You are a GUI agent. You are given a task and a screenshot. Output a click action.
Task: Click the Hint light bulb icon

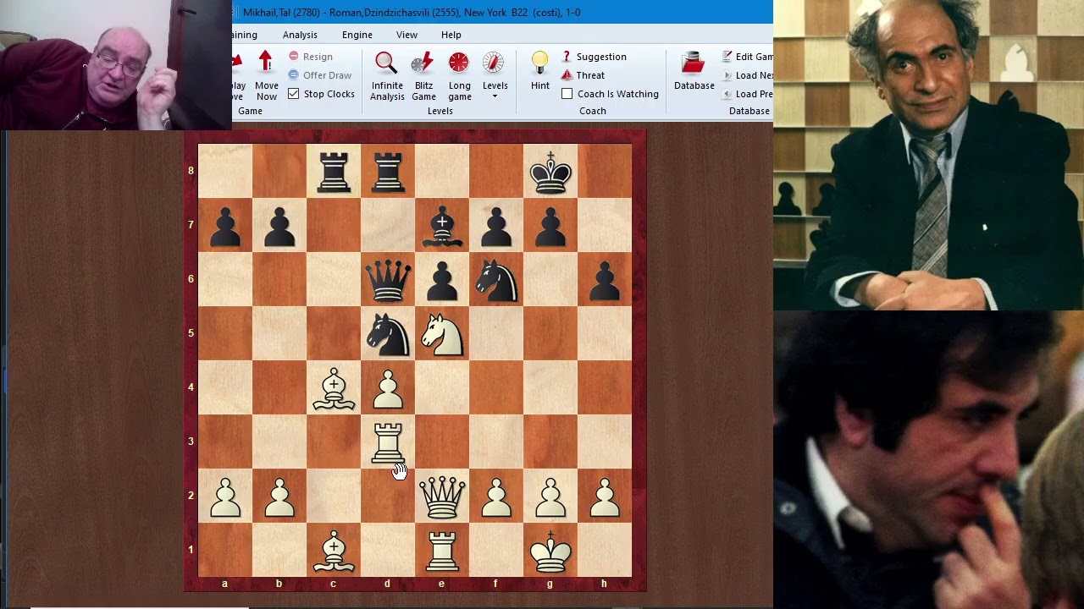pos(540,63)
